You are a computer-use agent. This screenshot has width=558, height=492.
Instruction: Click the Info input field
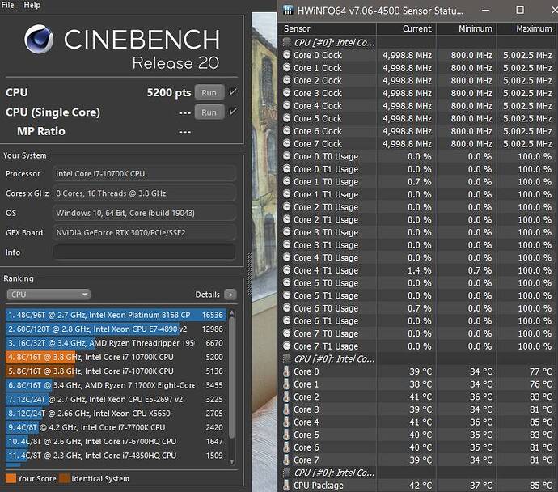point(144,252)
